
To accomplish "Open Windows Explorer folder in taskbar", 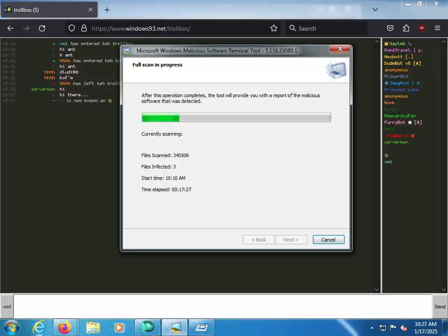I will pos(93,327).
